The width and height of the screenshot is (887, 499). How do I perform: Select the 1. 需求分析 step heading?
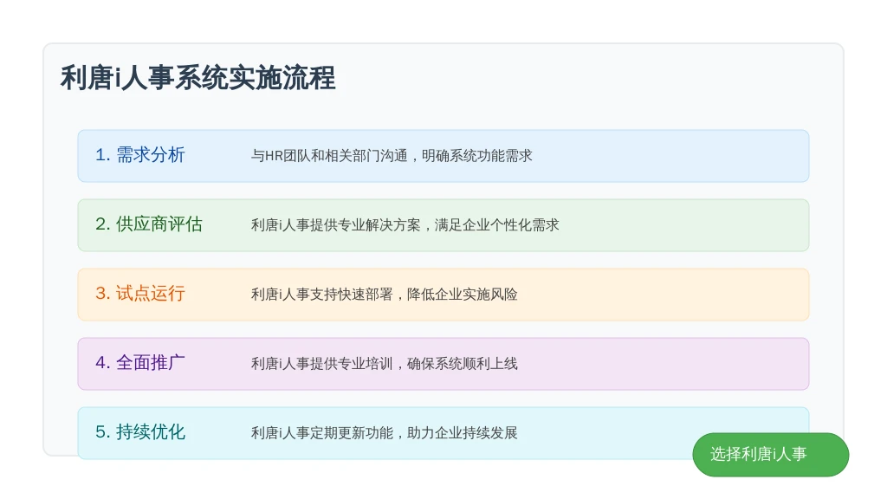point(140,155)
